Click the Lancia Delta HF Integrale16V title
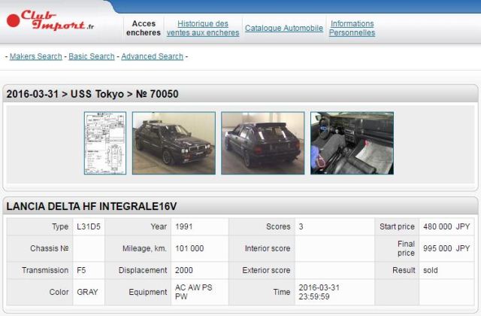This screenshot has width=481, height=316. click(x=92, y=206)
